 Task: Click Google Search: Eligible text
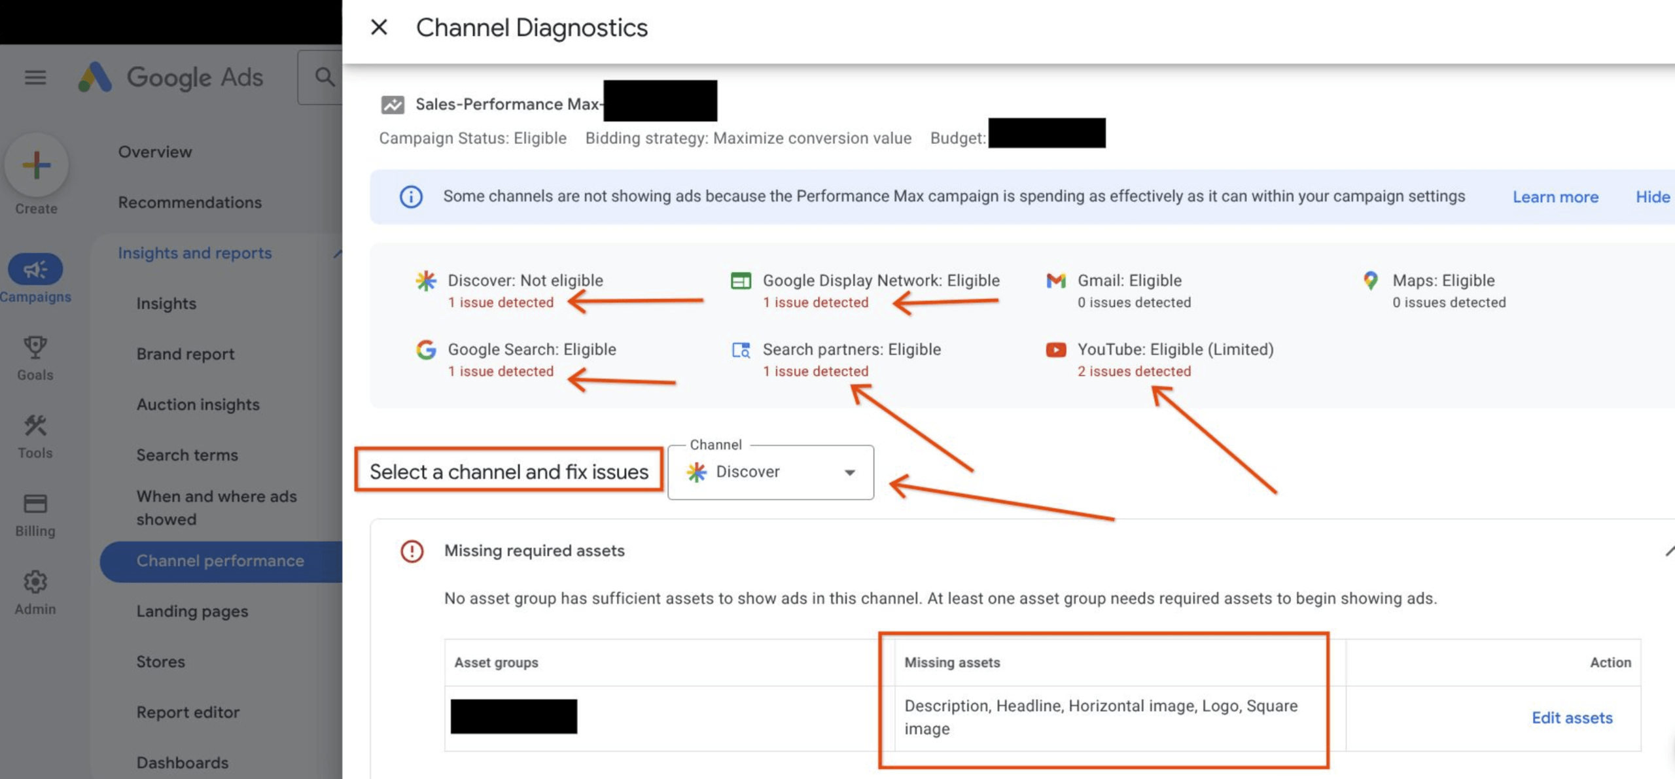tap(532, 350)
